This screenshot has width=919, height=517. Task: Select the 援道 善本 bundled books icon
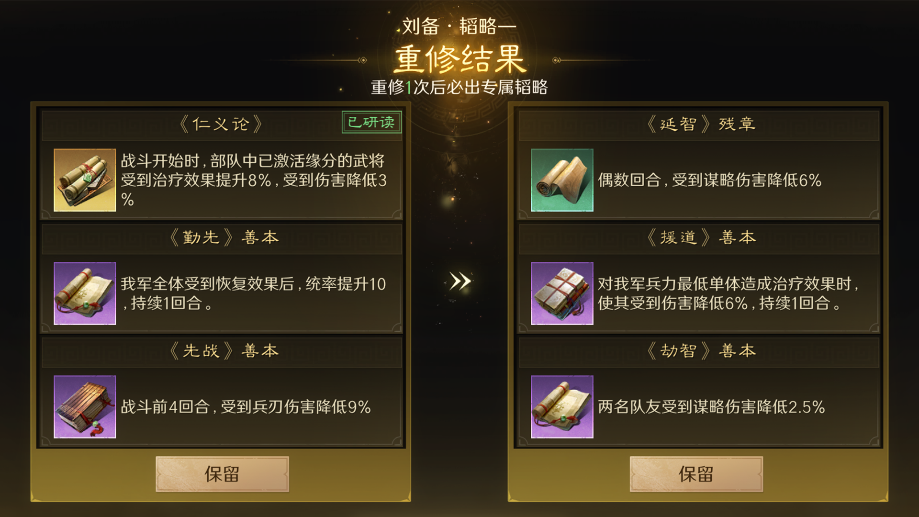pyautogui.click(x=562, y=293)
